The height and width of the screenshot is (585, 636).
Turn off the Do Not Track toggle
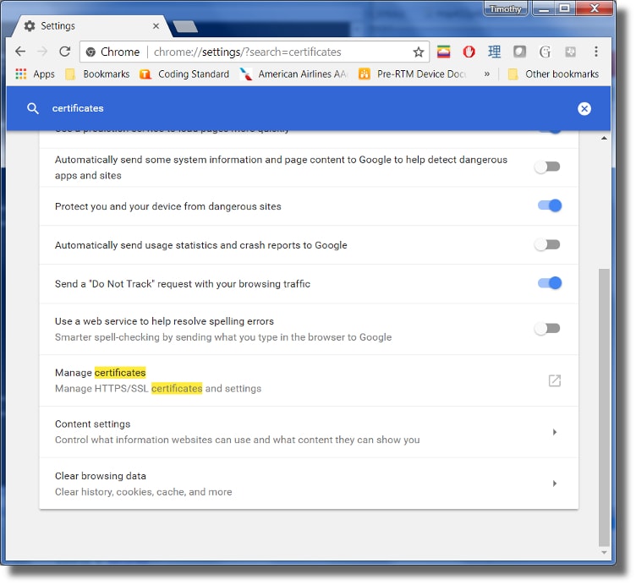tap(549, 283)
